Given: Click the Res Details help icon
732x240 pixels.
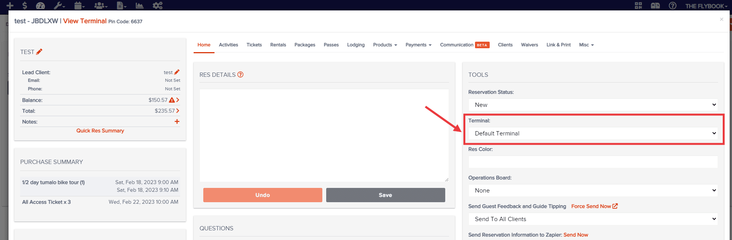Looking at the screenshot, I should 240,74.
